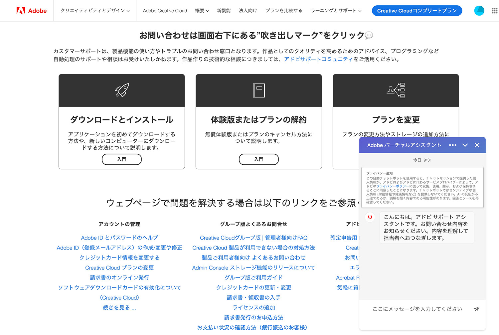Open Adobe Creative Cloud nav item
Image resolution: width=499 pixels, height=335 pixels.
(165, 11)
